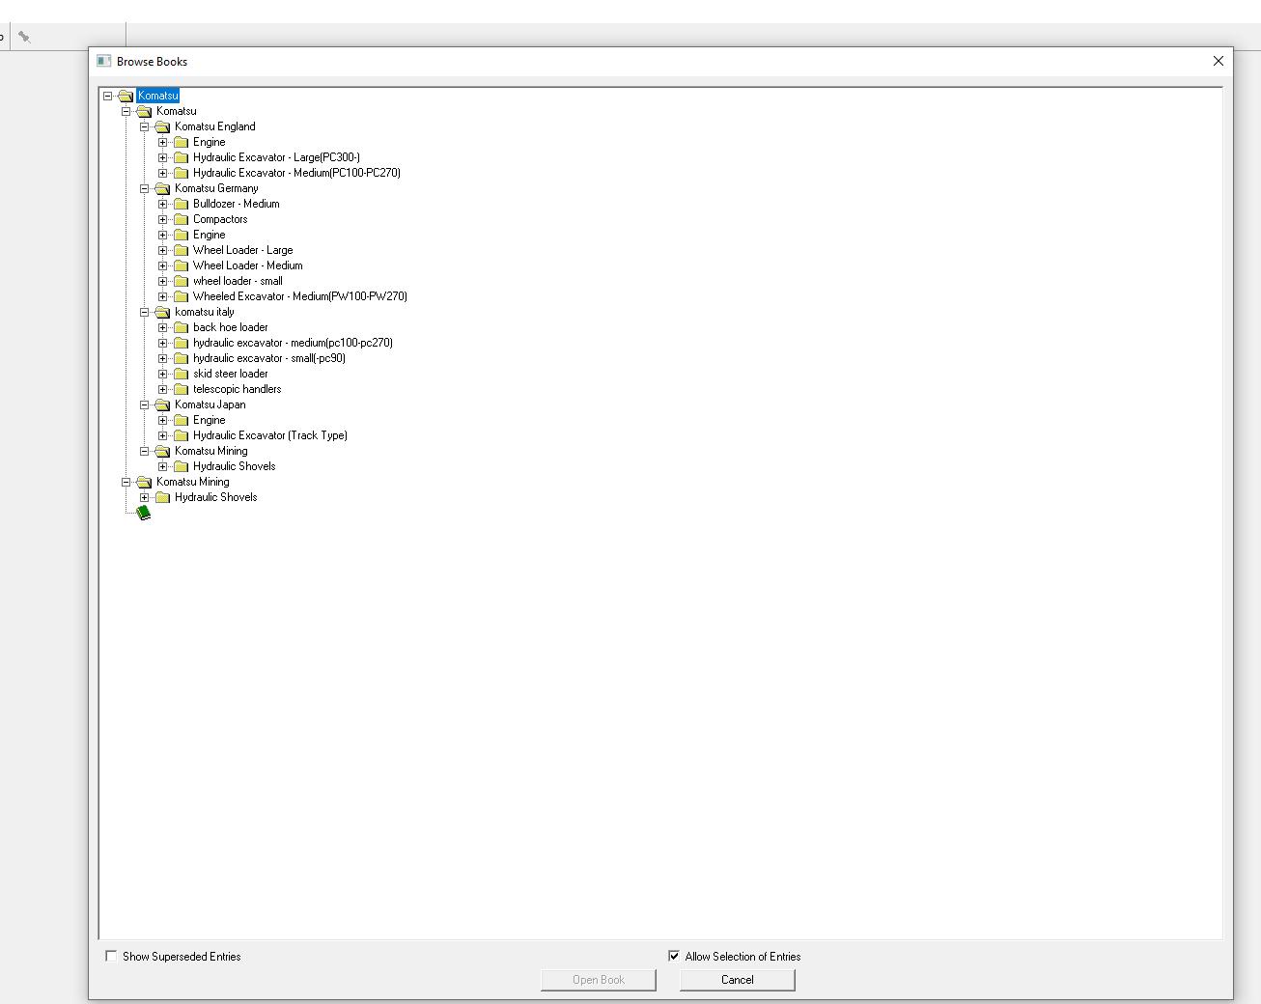Select Wheel Loader - Large entry
Viewport: 1261px width, 1004px height.
click(x=242, y=250)
